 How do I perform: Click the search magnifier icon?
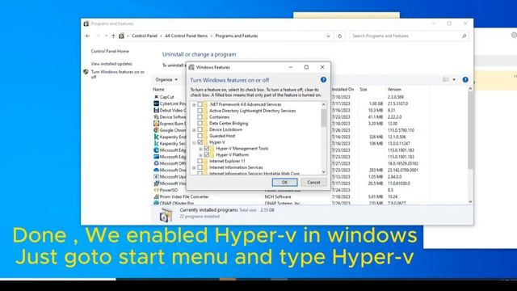pyautogui.click(x=464, y=36)
